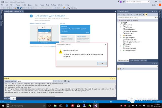Open the Build menu
This screenshot has height=108, width=162.
(24, 5)
